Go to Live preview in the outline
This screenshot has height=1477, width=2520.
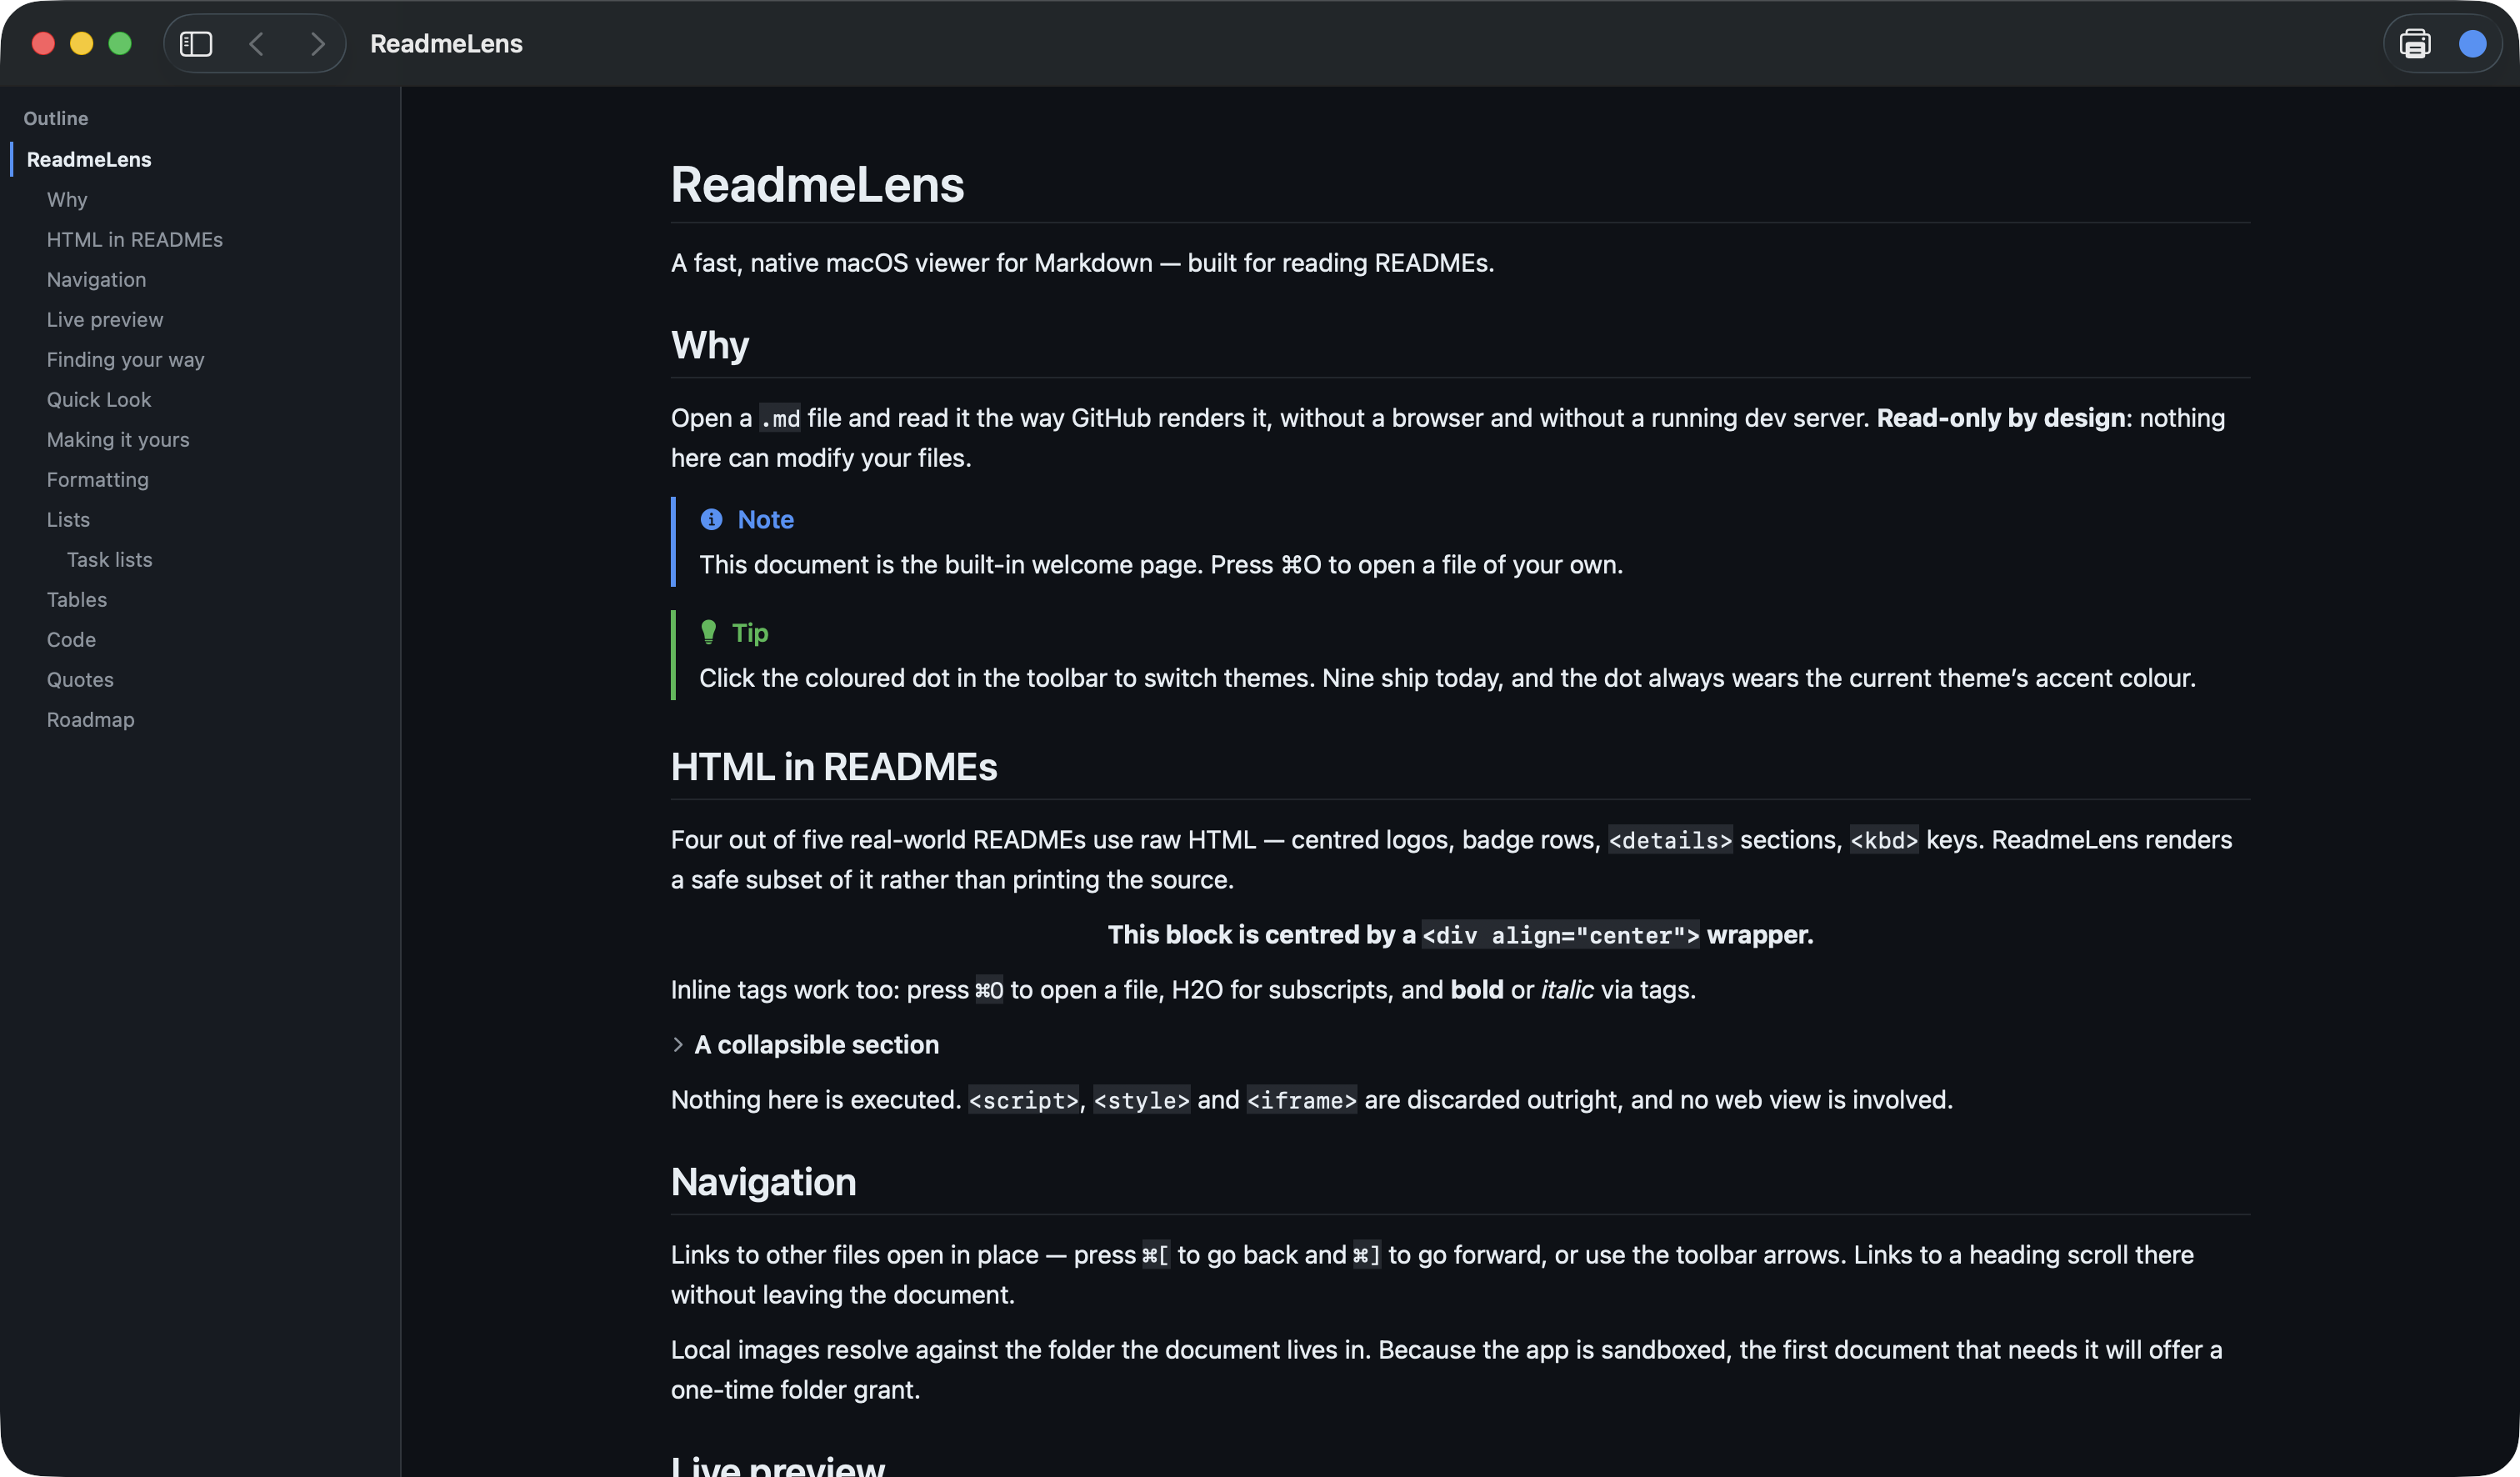pyautogui.click(x=105, y=319)
